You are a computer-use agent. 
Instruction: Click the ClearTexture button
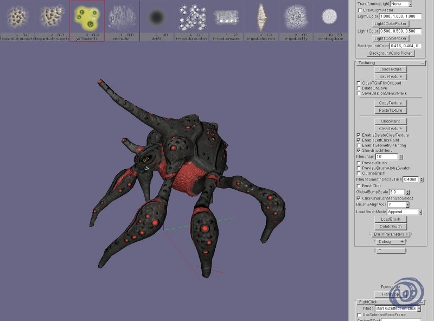pos(391,129)
